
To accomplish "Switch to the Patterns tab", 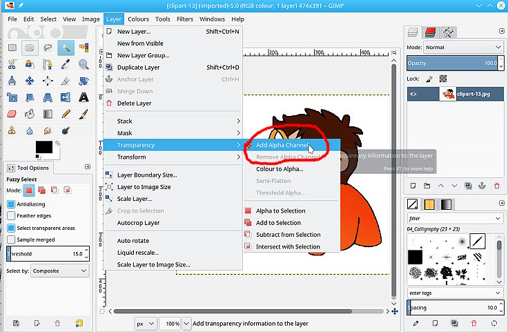I will (x=429, y=204).
